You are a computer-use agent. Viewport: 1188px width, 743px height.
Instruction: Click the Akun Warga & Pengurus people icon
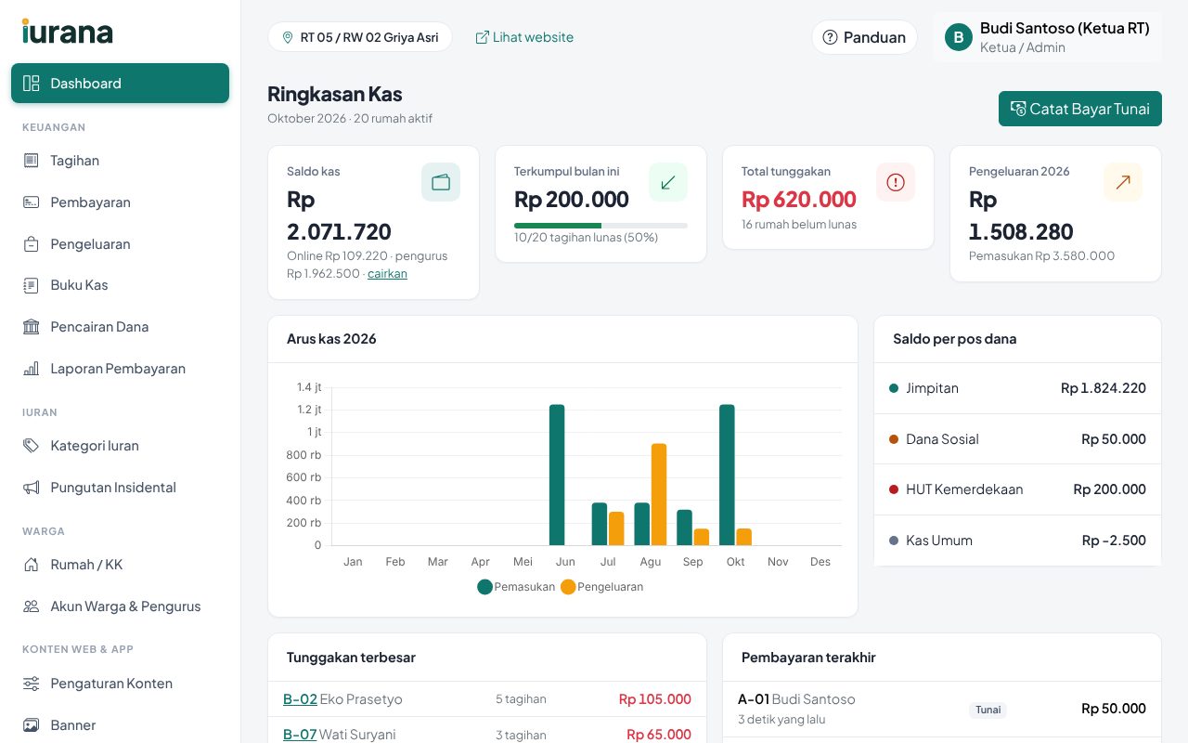(32, 606)
